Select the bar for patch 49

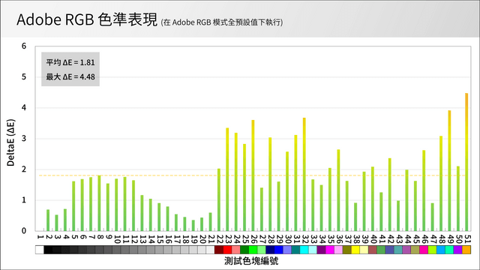(449, 171)
